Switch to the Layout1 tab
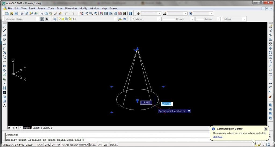The width and height of the screenshot is (275, 147). 36,128
